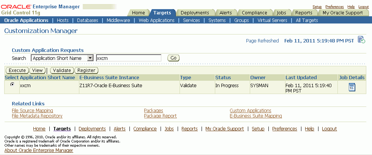Go to the Systems subtab
The image size is (372, 155).
pyautogui.click(x=217, y=20)
